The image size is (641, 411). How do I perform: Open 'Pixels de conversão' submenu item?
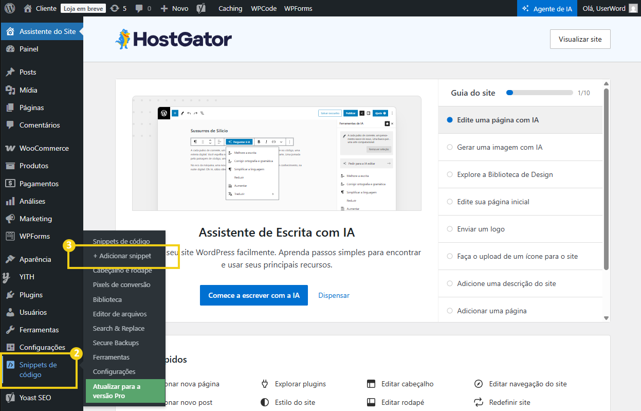click(122, 284)
